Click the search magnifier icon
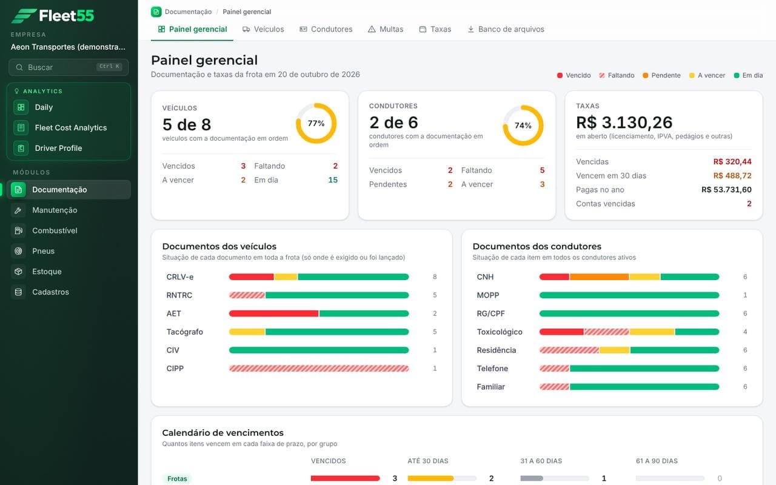The image size is (776, 485). pos(19,67)
